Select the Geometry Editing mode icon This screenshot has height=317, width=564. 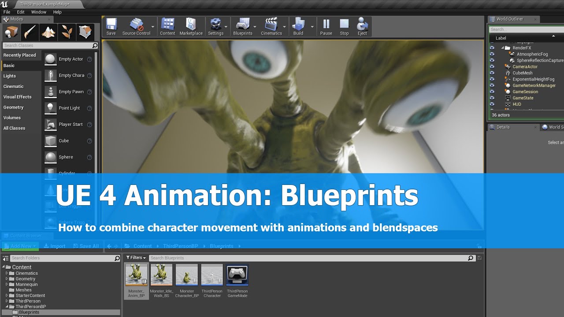[85, 32]
